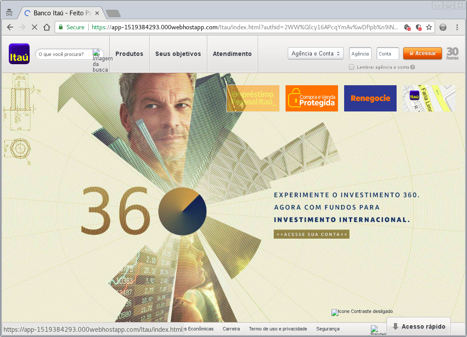
Task: Click the Bandeira flag image in footer
Action: click(x=378, y=330)
